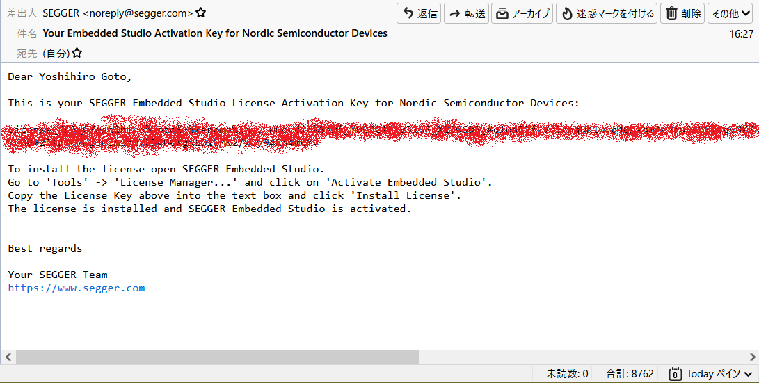
Task: Open the Today ペイン calendar pane
Action: (x=710, y=374)
